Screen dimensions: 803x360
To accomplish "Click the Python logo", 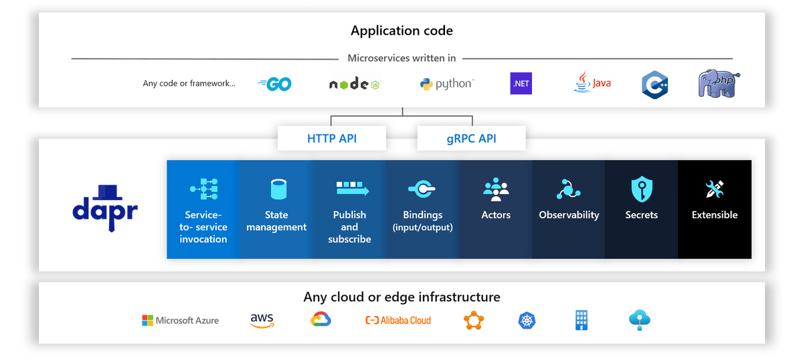I will point(446,84).
